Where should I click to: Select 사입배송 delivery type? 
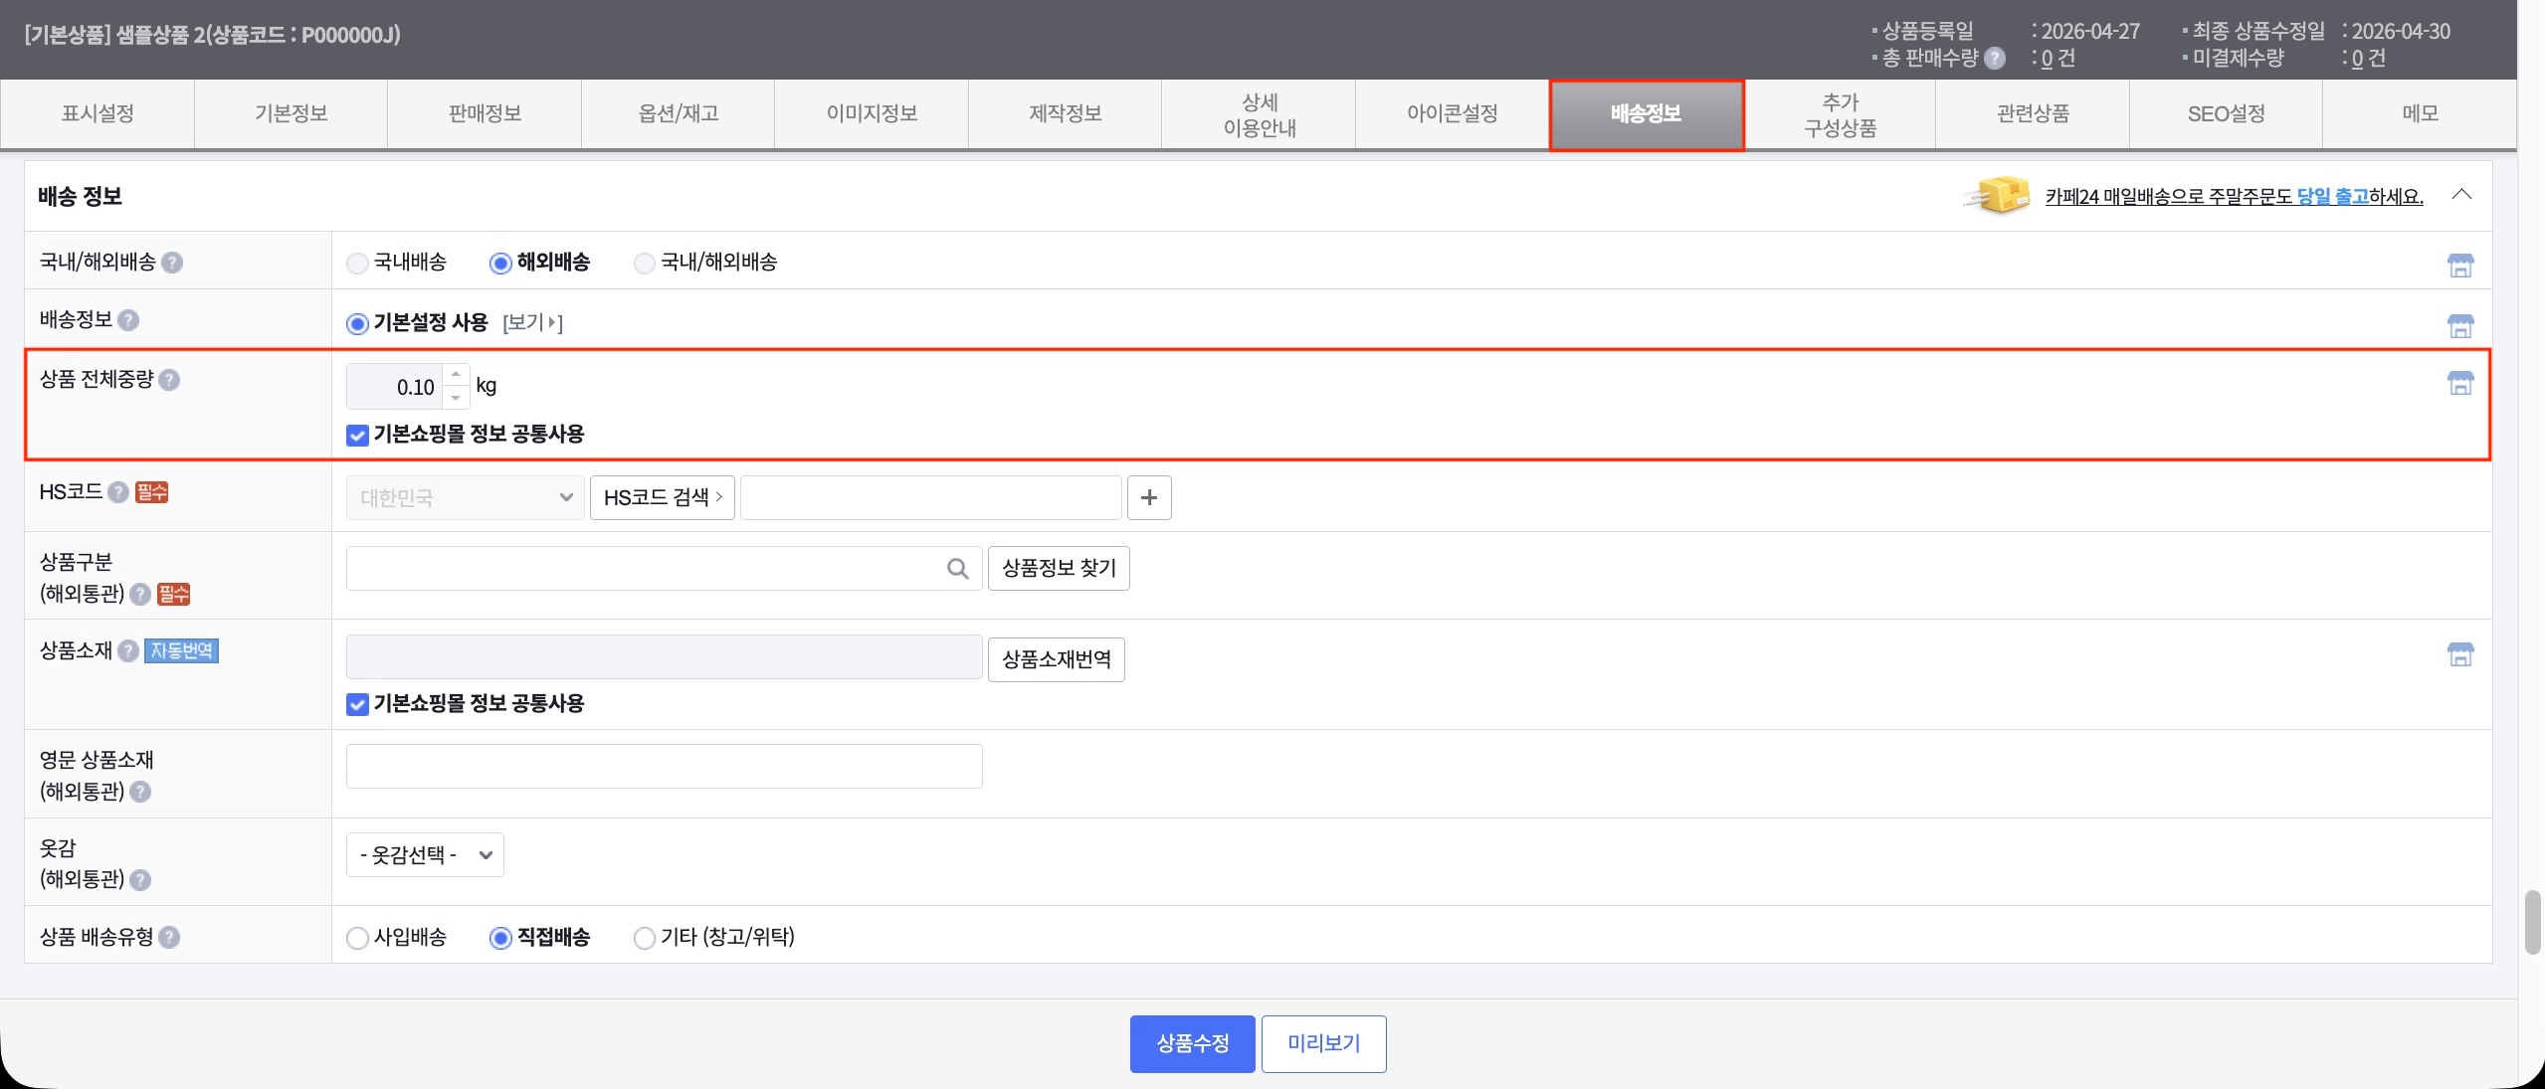[357, 938]
